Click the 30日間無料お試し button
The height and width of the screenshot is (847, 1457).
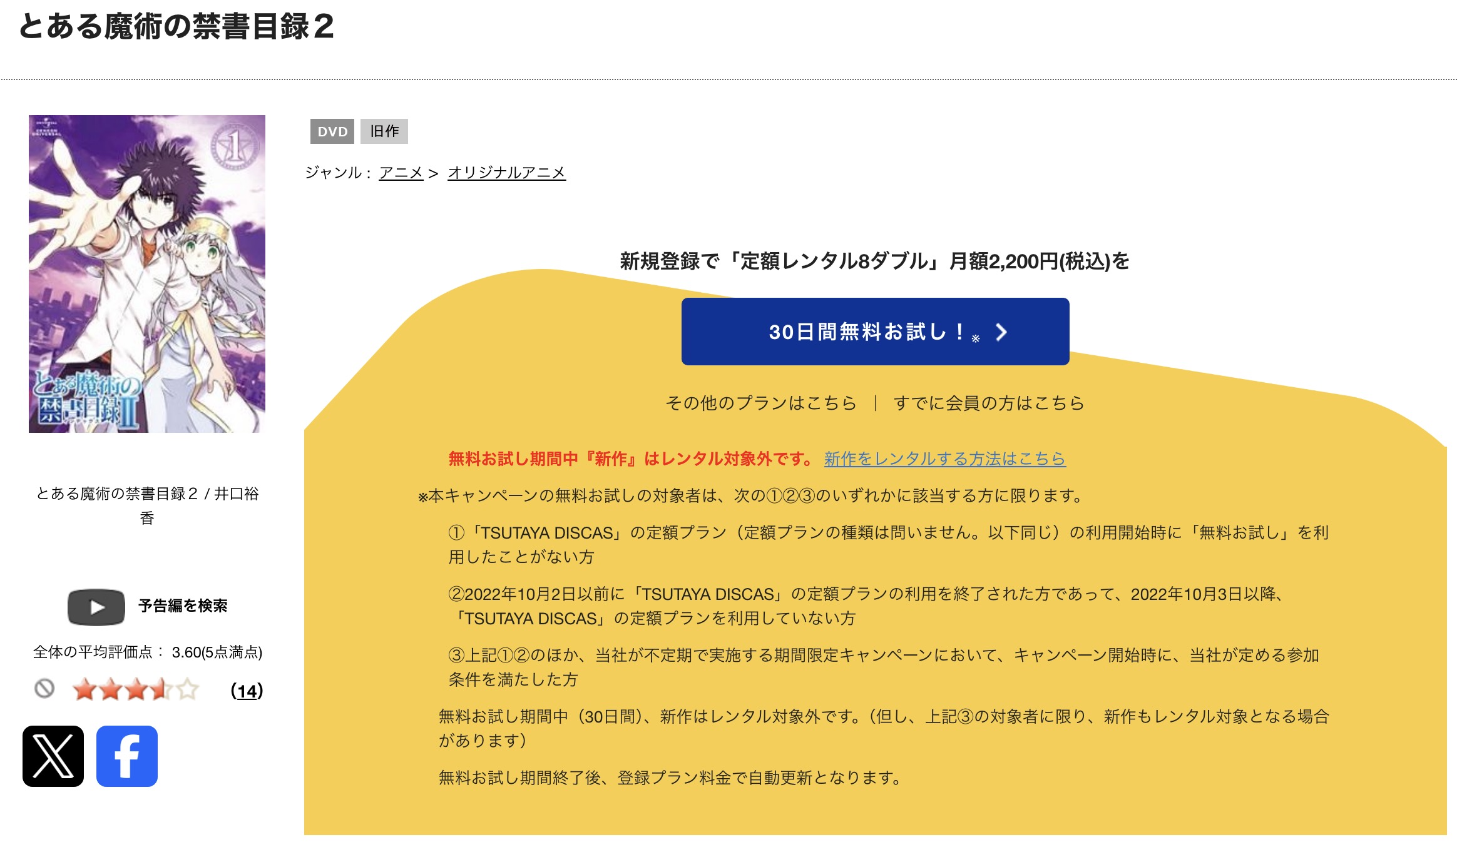(875, 332)
